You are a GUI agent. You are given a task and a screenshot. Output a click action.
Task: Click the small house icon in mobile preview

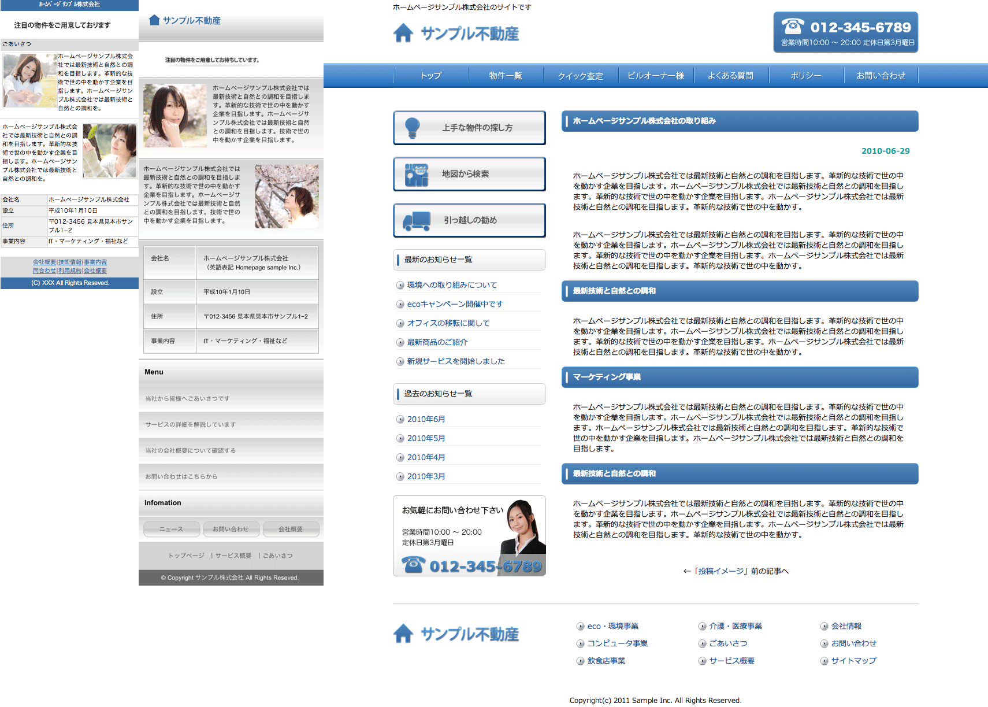tap(154, 20)
